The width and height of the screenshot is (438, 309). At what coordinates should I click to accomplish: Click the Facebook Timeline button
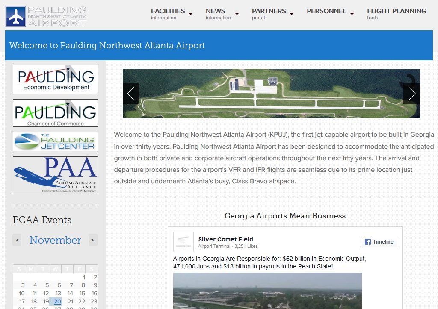379,242
